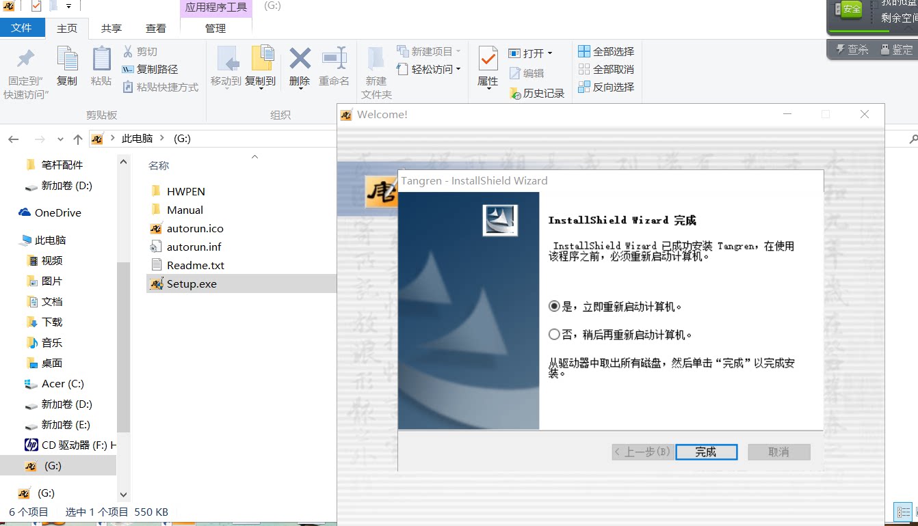Click Edit in the open group
918x526 pixels.
pos(527,73)
